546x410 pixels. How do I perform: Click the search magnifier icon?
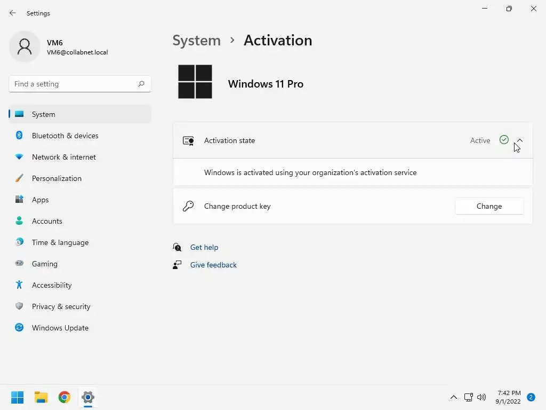(141, 84)
